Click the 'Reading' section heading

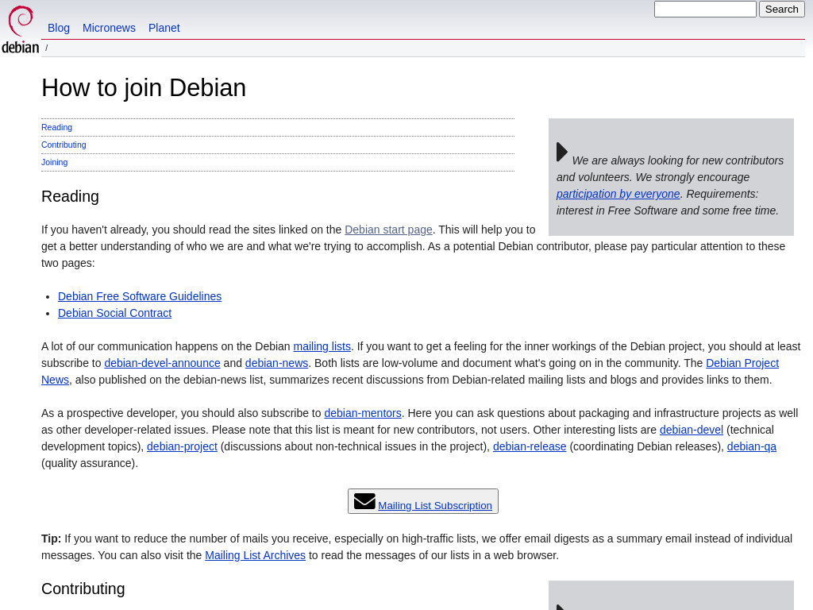coord(70,197)
